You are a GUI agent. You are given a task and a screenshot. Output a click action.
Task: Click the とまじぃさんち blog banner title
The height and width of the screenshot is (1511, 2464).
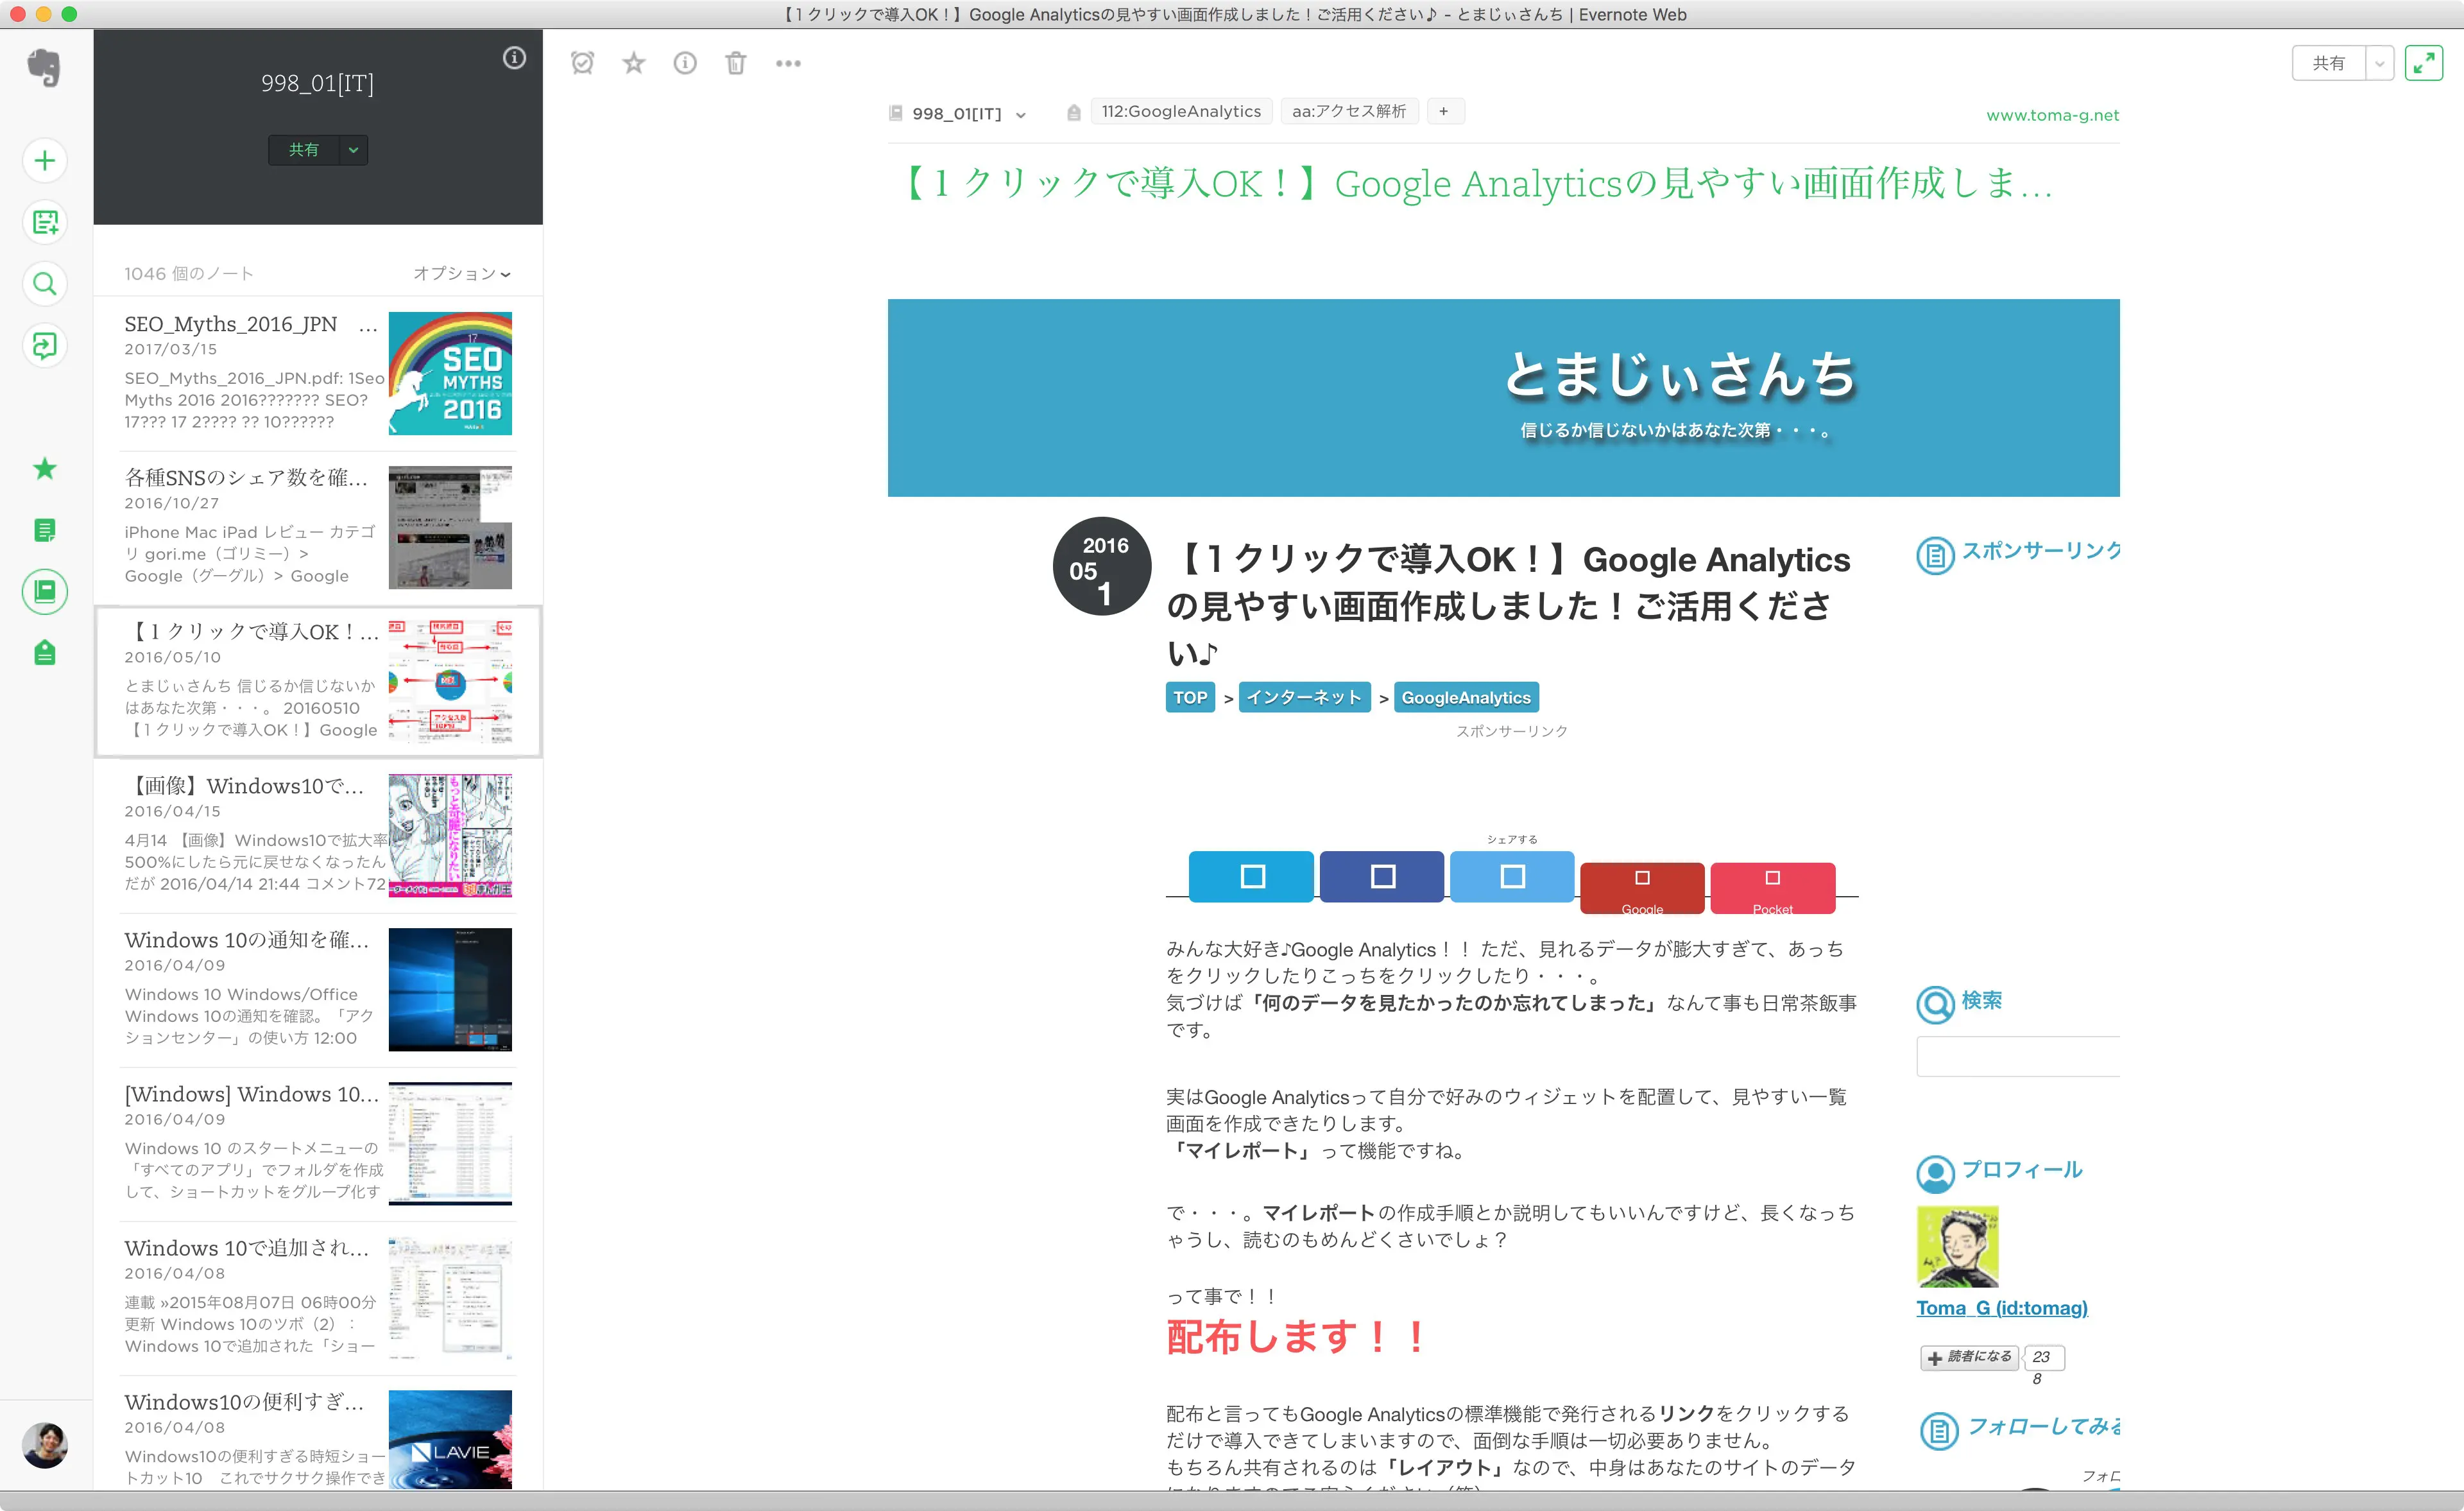1679,376
